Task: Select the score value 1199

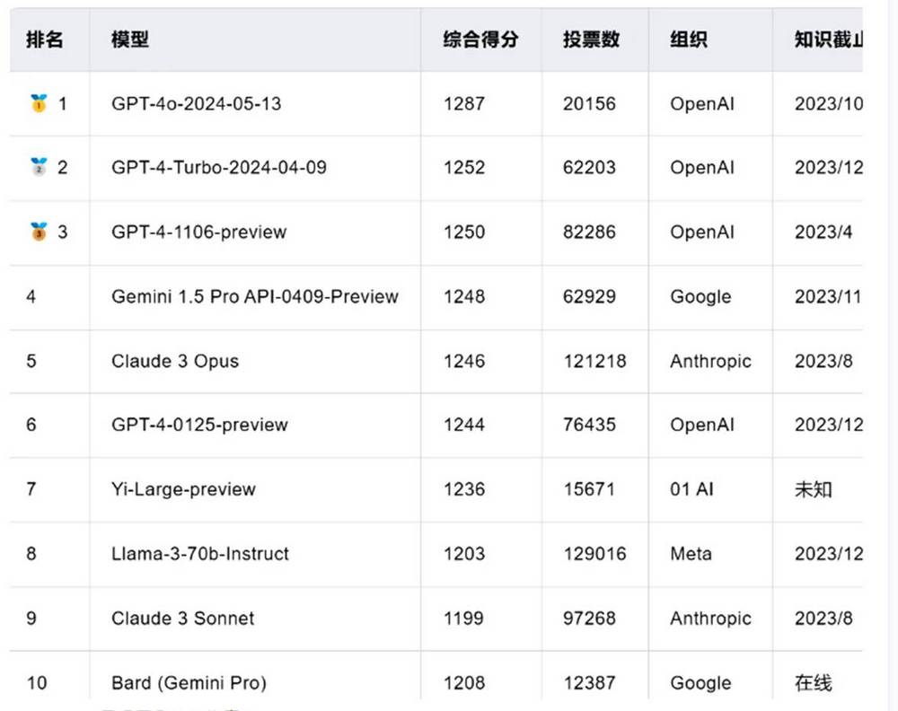Action: tap(463, 619)
